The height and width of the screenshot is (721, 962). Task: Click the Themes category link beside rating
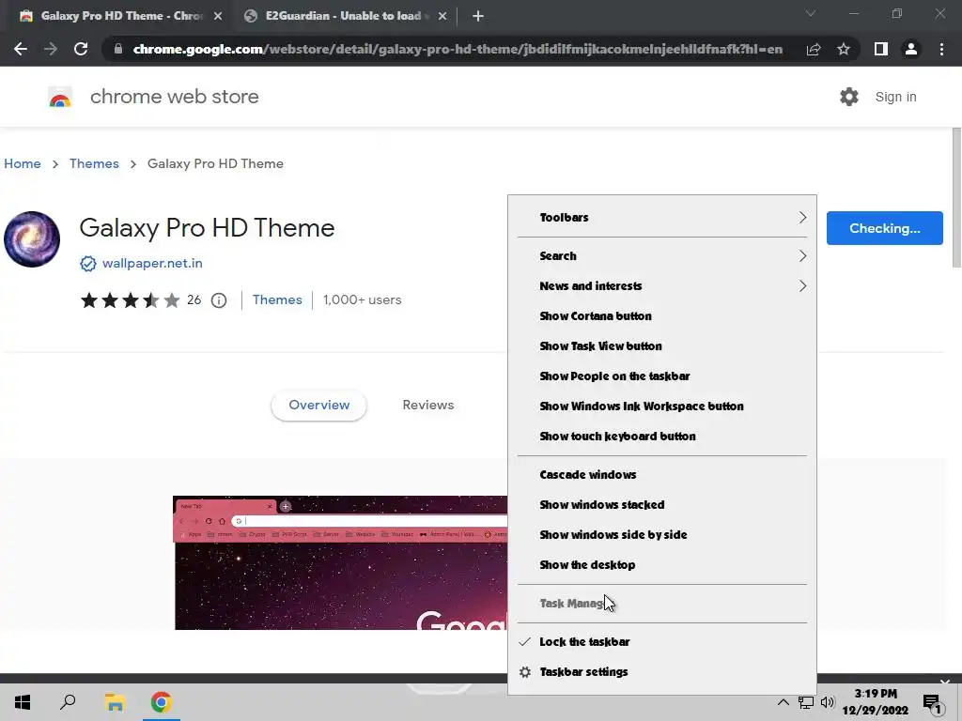(277, 299)
